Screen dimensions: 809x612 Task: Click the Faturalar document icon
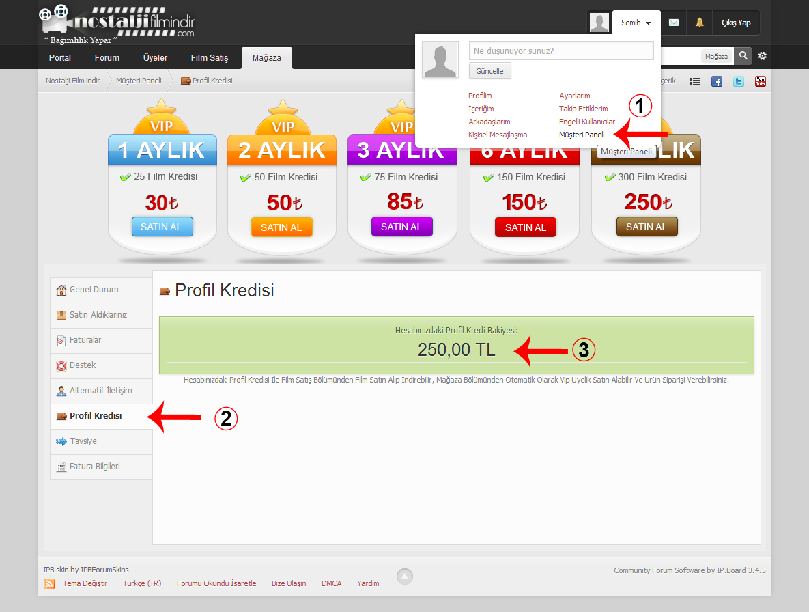point(61,341)
